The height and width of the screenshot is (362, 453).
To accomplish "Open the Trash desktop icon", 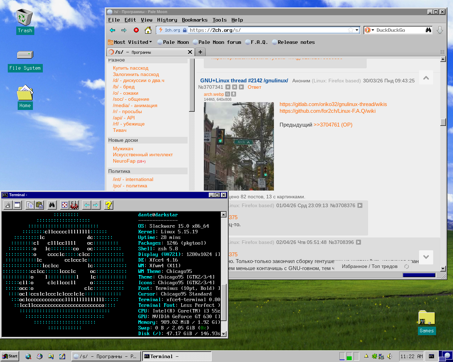I will (x=25, y=21).
